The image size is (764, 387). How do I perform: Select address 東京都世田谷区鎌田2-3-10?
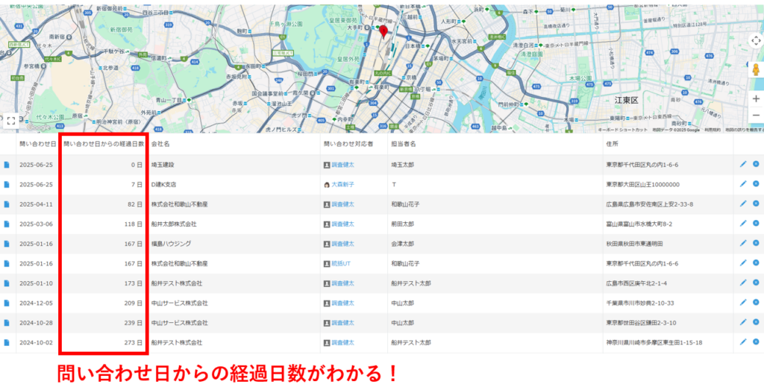[x=641, y=323]
